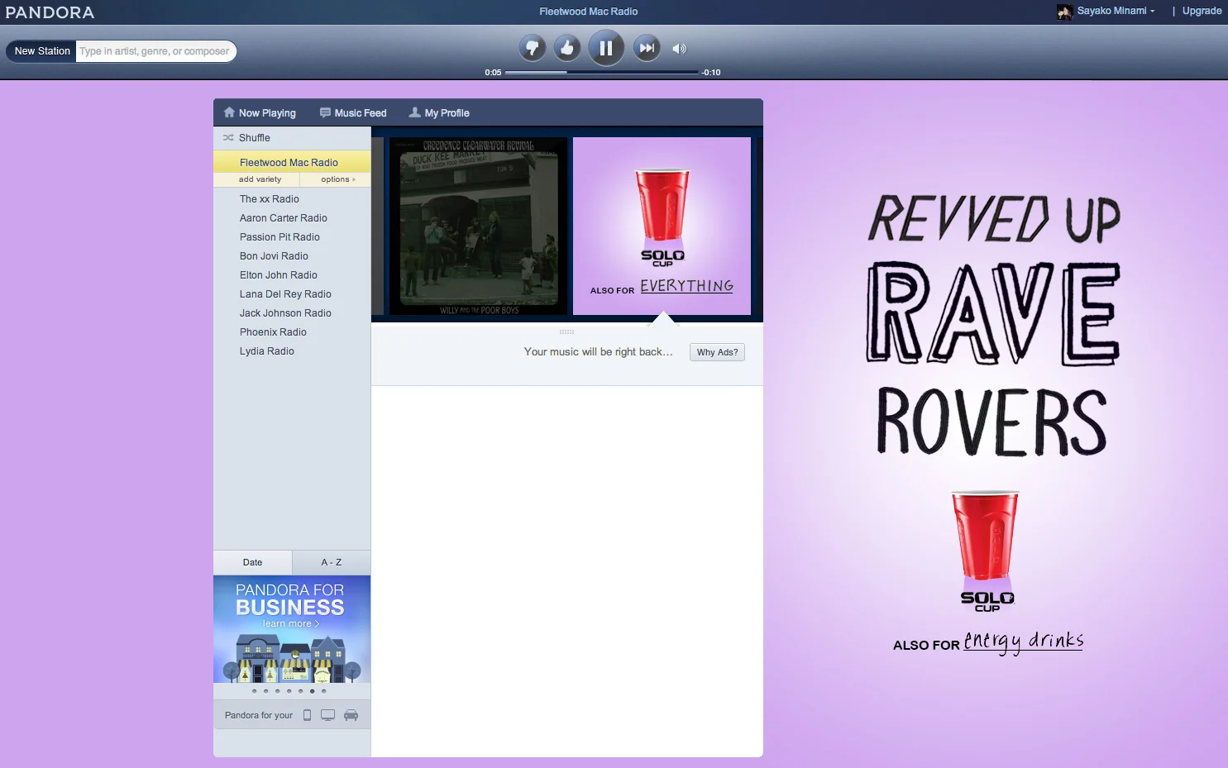Select the Fleetwood Mac Radio station

click(292, 162)
